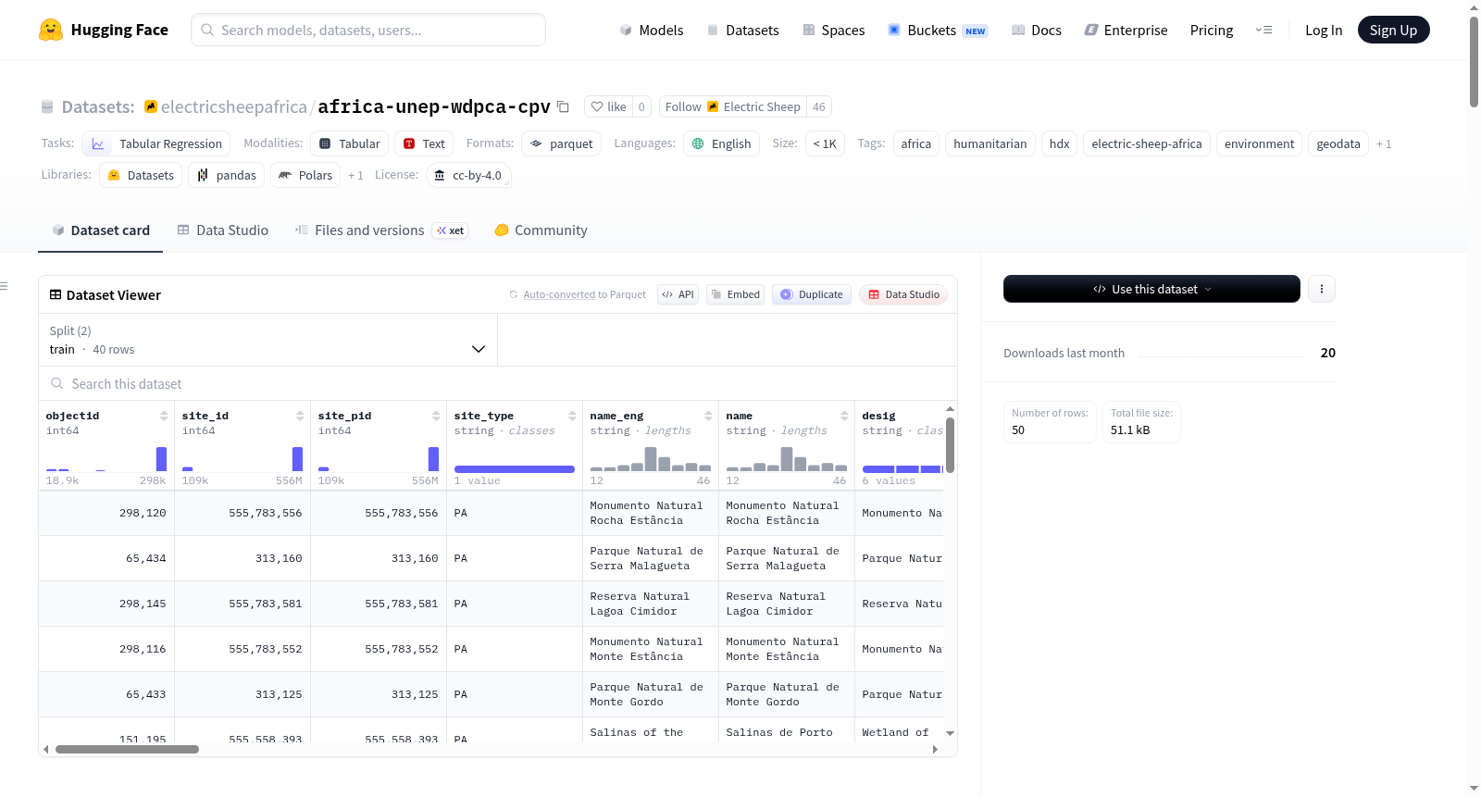Click the Sign Up button

(1393, 30)
